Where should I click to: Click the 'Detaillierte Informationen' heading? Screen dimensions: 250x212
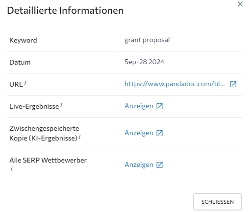tap(65, 11)
